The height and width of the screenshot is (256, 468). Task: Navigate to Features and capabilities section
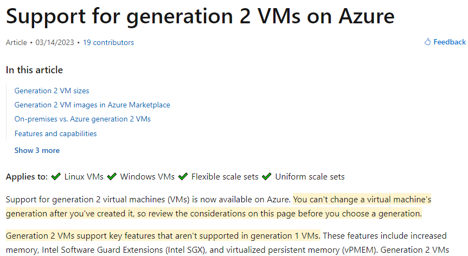pos(55,133)
